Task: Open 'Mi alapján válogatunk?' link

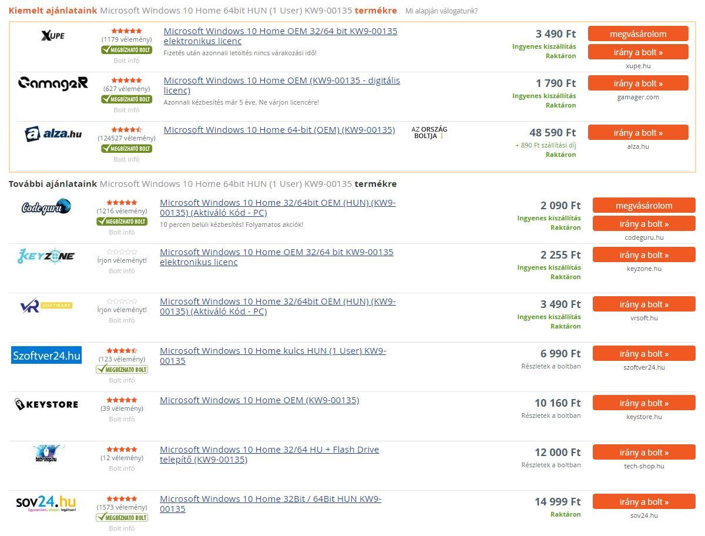Action: 441,11
